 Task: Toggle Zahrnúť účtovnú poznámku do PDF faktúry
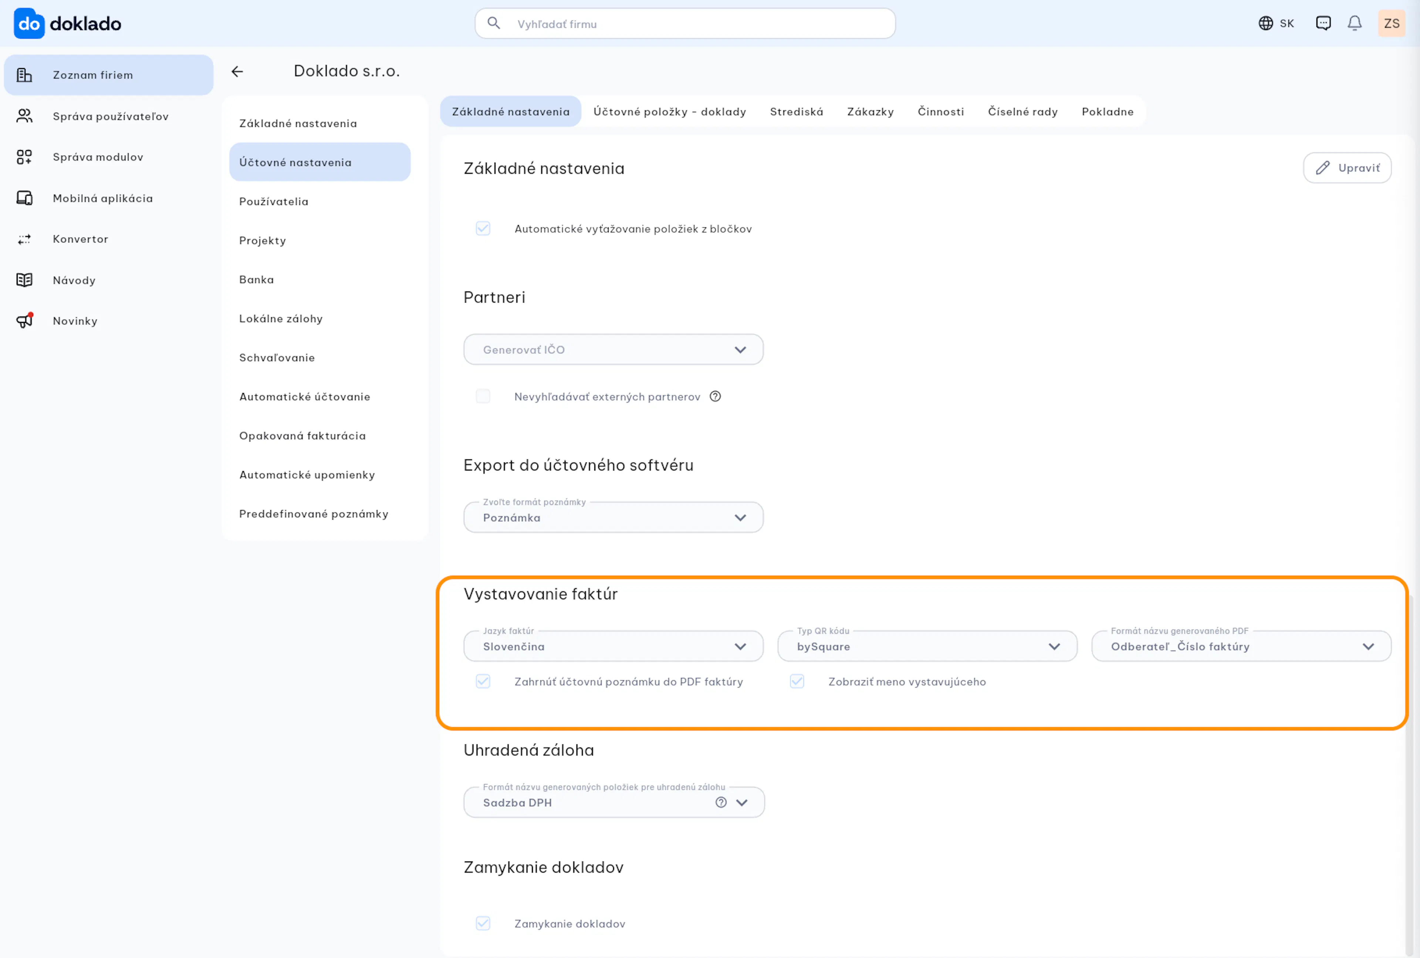tap(483, 681)
